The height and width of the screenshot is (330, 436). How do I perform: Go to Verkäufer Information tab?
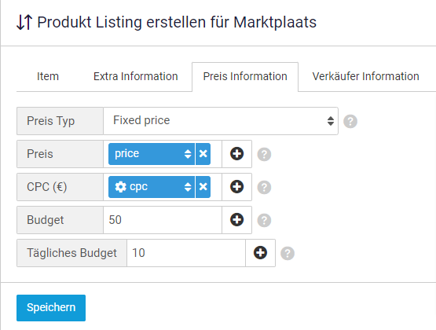365,76
